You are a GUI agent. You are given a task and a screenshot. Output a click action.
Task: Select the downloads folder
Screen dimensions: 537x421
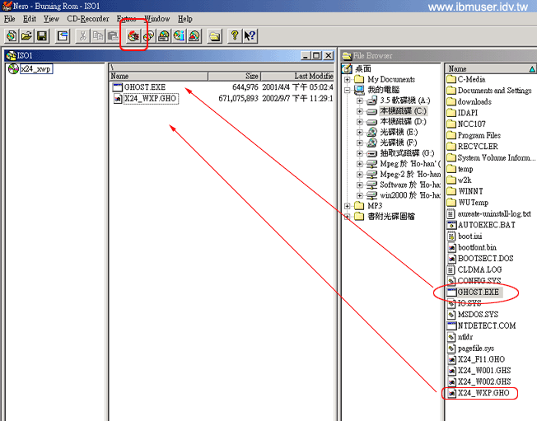474,101
